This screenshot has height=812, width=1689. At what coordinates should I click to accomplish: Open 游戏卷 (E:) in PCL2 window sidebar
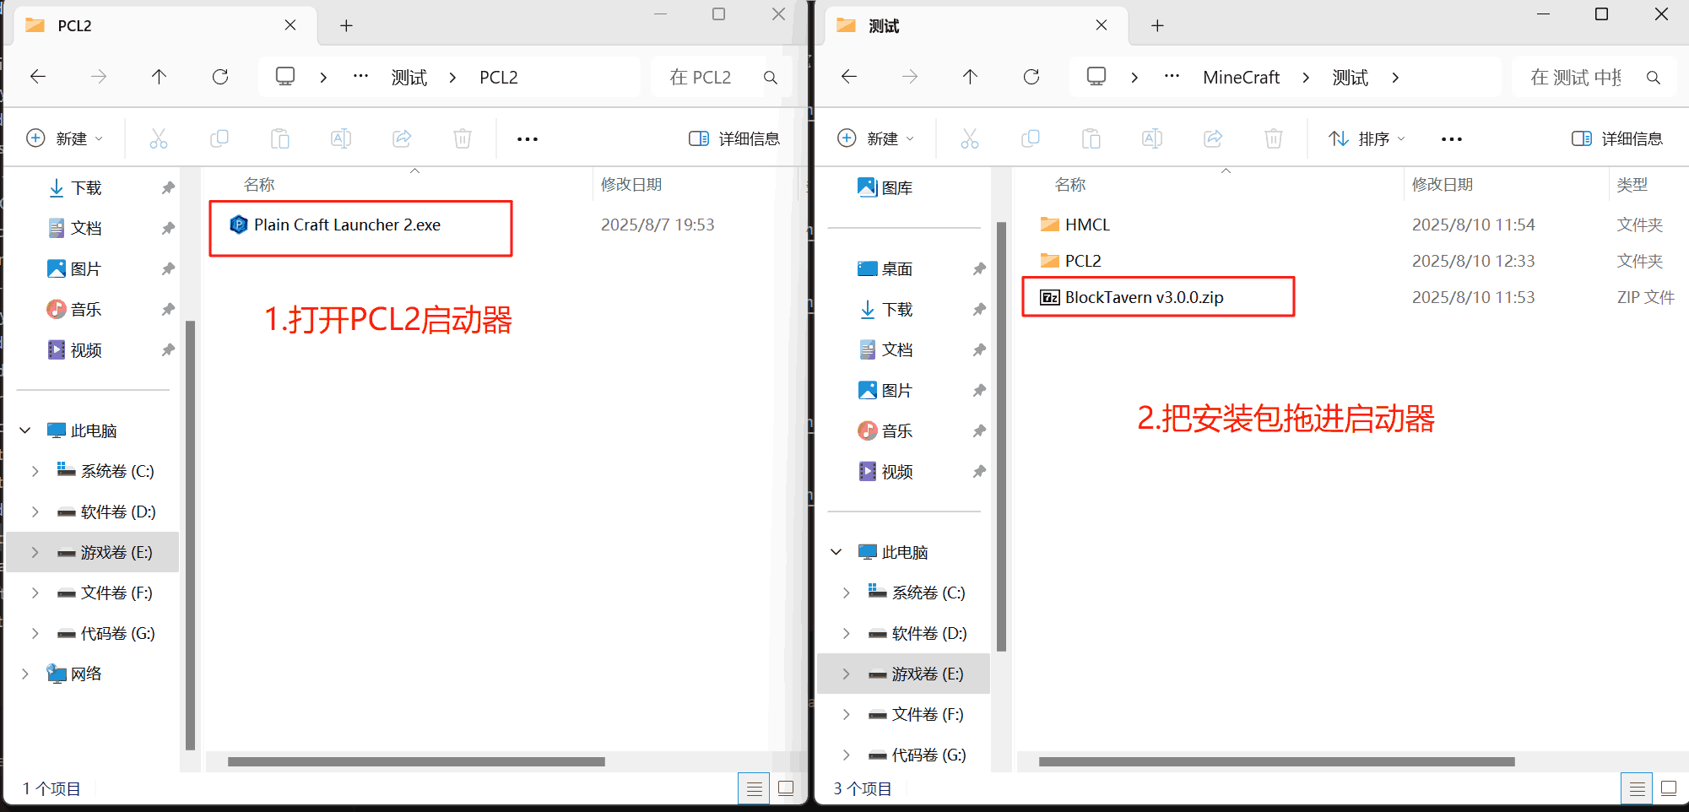tap(93, 552)
